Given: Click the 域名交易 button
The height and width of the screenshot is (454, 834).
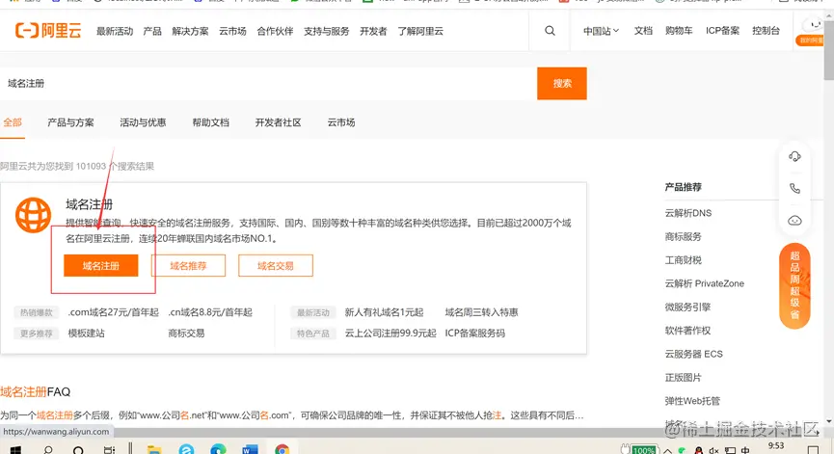Looking at the screenshot, I should [x=276, y=265].
